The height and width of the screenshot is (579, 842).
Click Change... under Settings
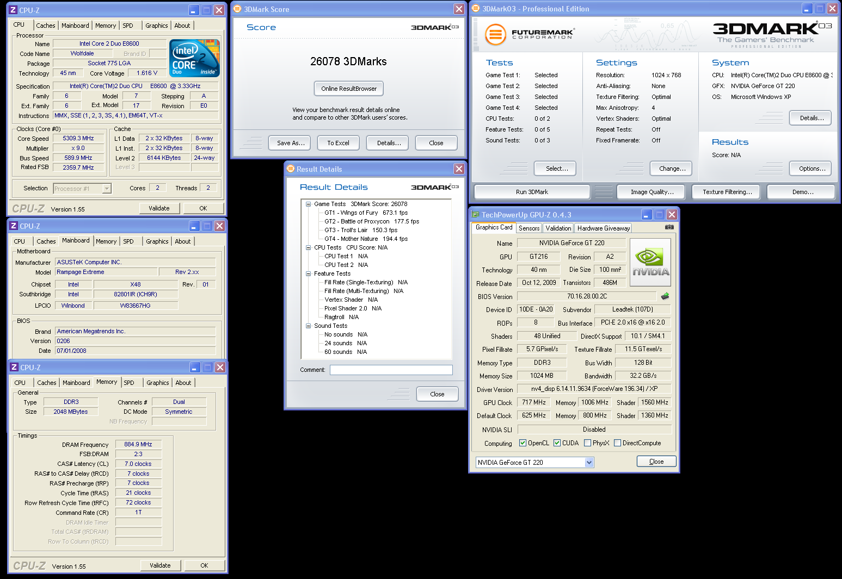coord(672,169)
